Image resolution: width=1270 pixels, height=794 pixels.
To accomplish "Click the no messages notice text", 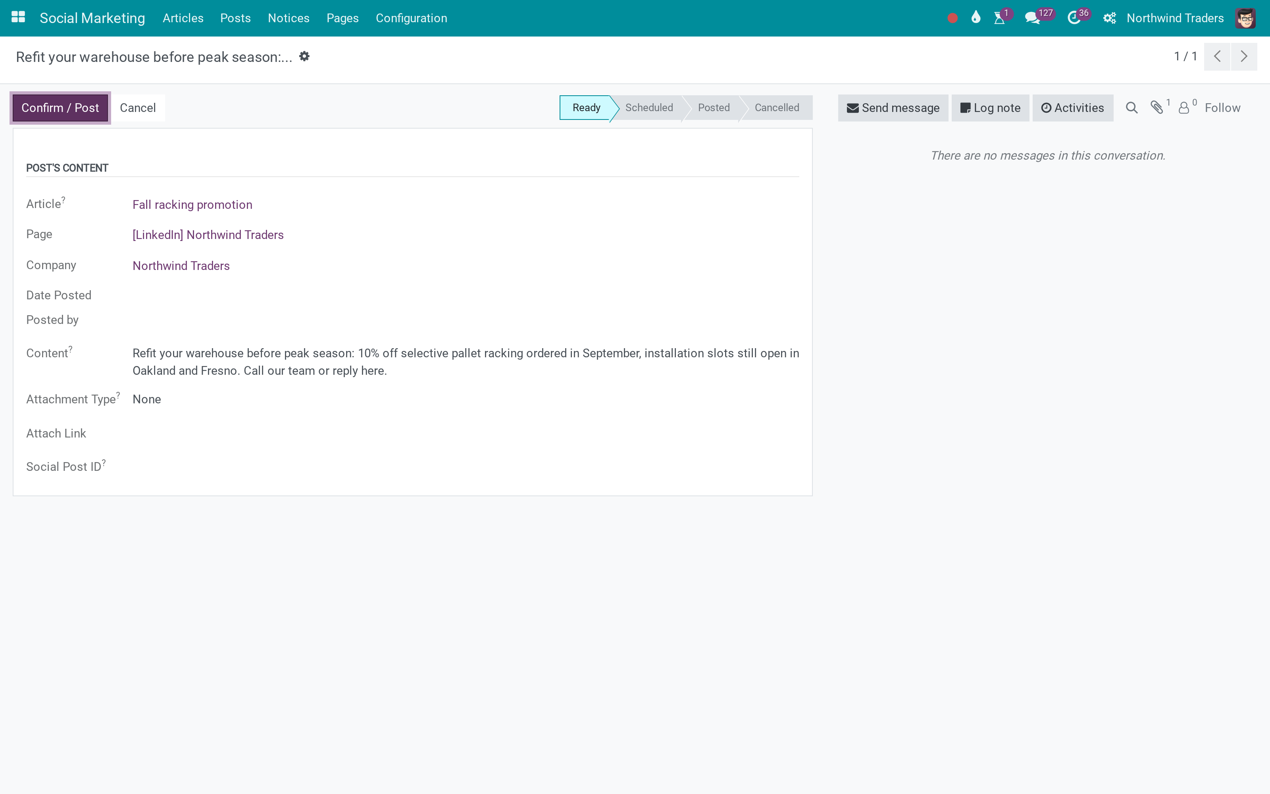I will 1048,156.
